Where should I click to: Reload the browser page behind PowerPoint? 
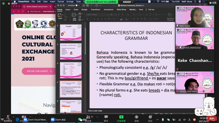[23, 12]
